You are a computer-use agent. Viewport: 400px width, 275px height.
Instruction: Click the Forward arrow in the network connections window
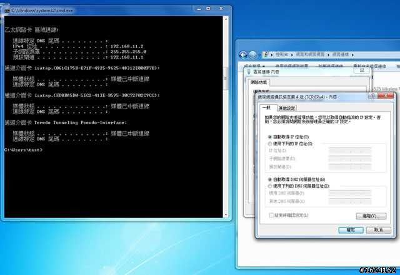252,55
